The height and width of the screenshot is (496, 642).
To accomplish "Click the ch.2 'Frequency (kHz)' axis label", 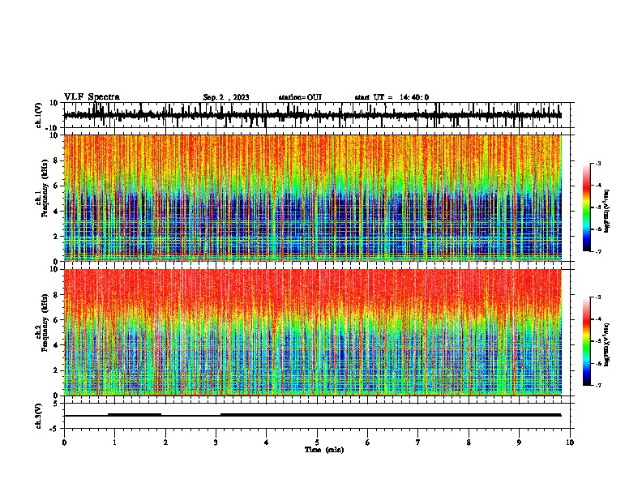I will click(45, 323).
